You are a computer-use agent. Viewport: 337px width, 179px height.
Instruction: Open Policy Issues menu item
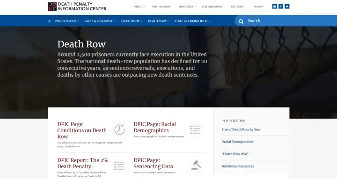coord(65,21)
